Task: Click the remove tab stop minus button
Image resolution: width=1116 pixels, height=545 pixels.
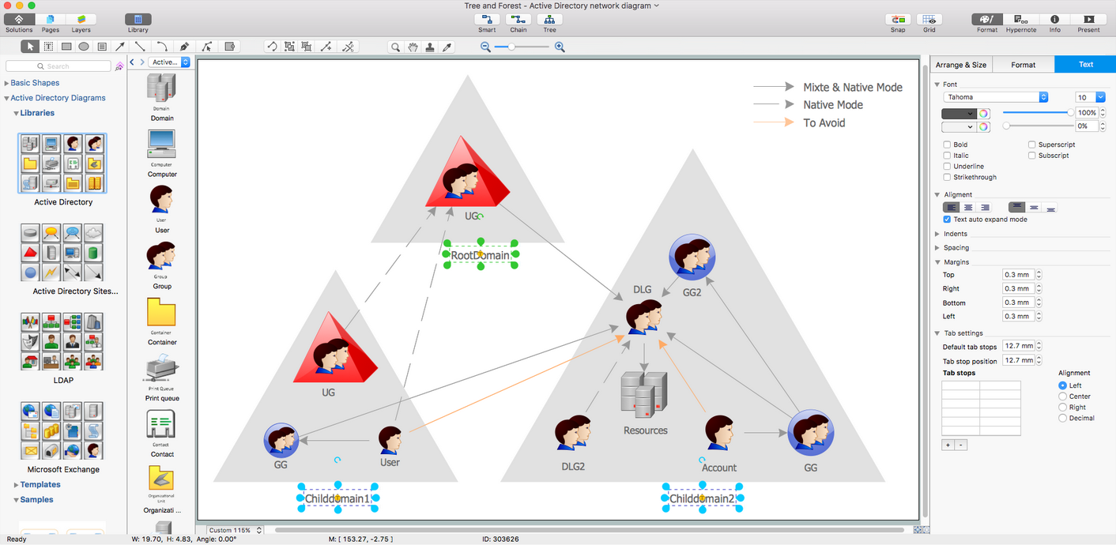Action: (961, 445)
